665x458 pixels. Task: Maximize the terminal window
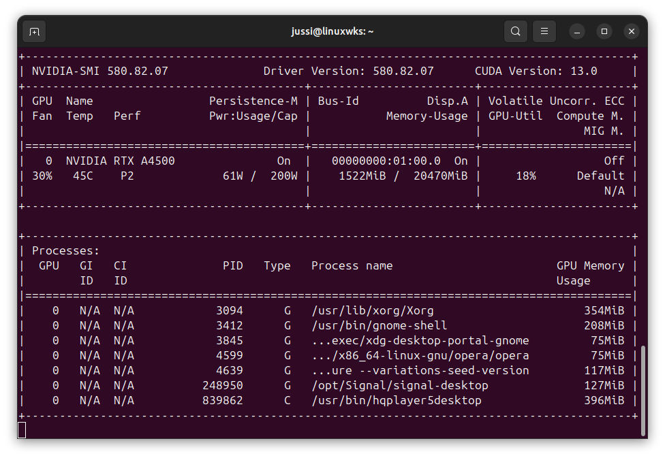[x=604, y=31]
